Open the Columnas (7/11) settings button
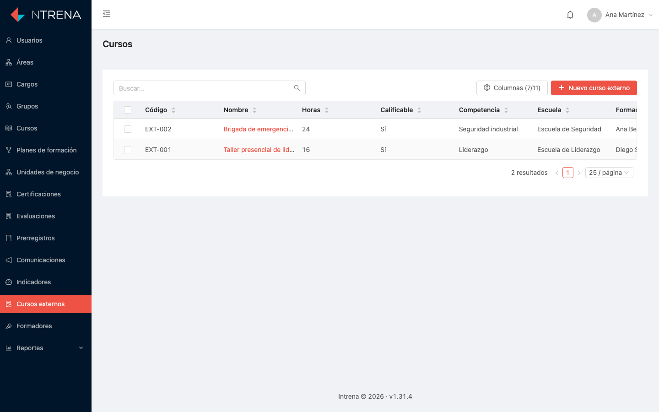The width and height of the screenshot is (659, 412). click(512, 88)
